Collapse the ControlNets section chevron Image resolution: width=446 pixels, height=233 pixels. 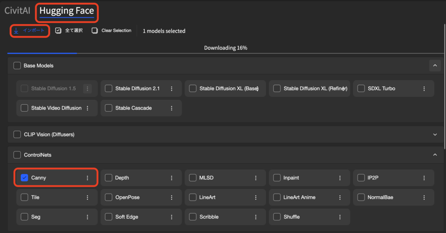(435, 155)
